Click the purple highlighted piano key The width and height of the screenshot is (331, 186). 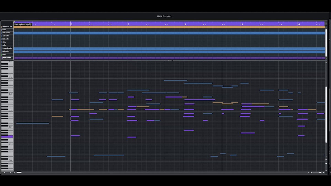[7, 136]
